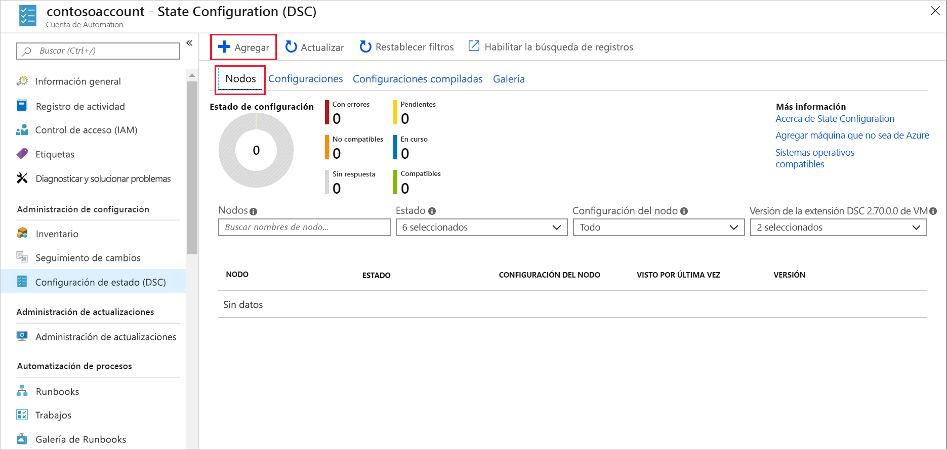Click the Inventario box icon
The image size is (947, 450).
click(22, 233)
